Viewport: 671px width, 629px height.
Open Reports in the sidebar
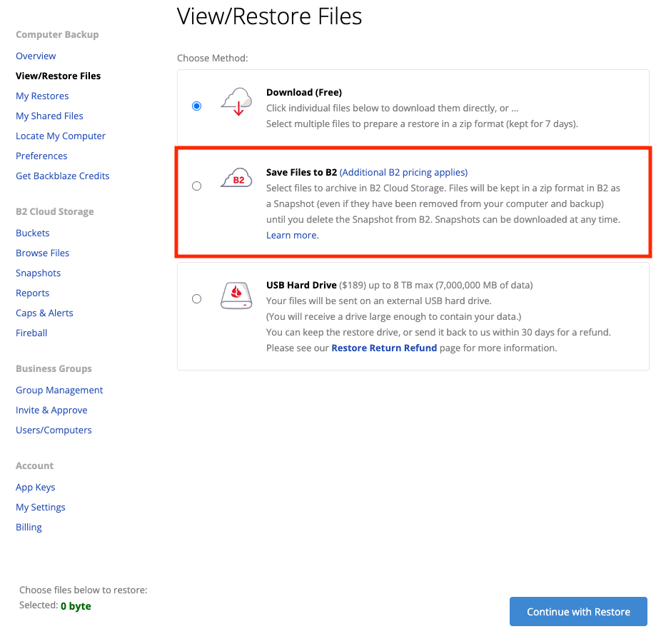click(33, 293)
